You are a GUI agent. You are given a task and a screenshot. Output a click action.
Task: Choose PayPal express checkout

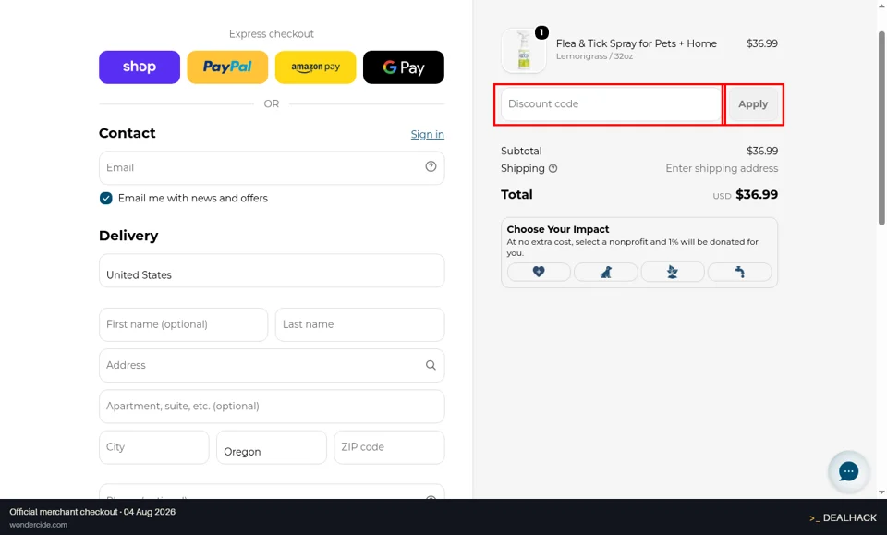[227, 67]
